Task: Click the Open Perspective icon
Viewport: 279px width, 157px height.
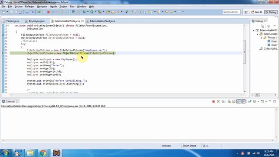Action: click(246, 12)
